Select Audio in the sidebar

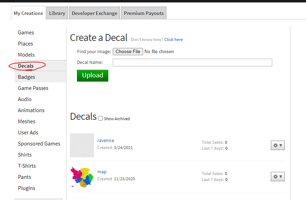[x=25, y=99]
